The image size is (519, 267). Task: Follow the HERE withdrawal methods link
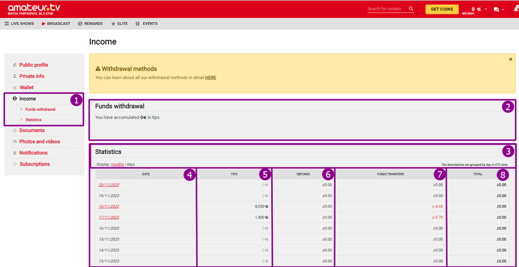pyautogui.click(x=210, y=78)
